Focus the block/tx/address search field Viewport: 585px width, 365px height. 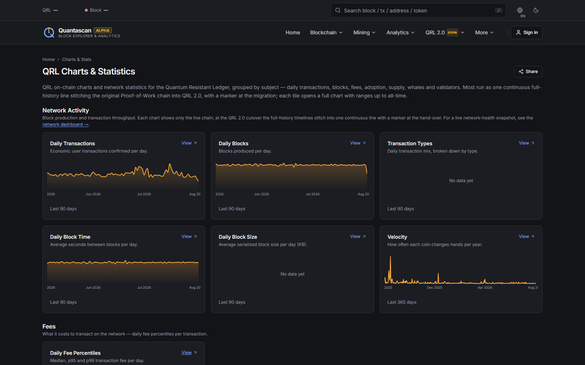click(418, 10)
